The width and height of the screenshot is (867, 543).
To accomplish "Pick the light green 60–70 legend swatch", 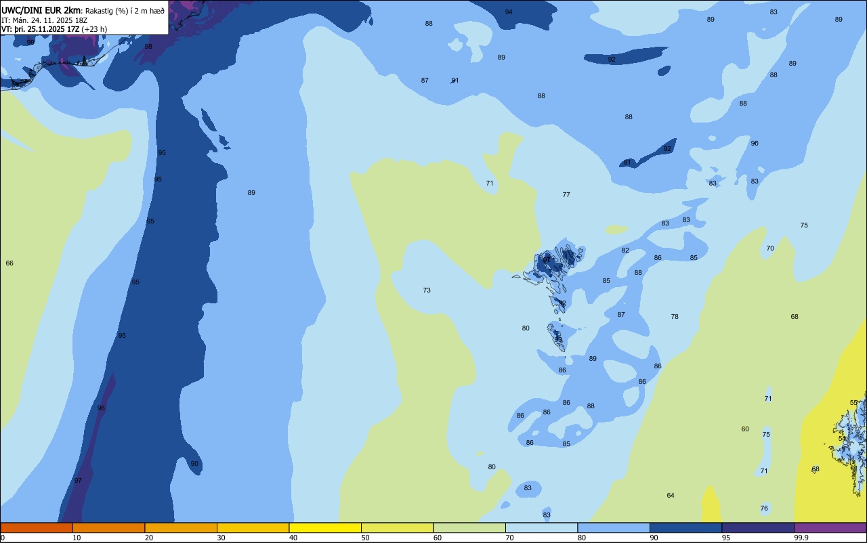I will [469, 527].
